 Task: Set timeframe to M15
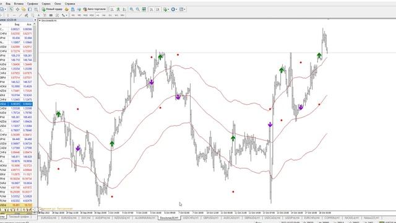tap(85, 15)
